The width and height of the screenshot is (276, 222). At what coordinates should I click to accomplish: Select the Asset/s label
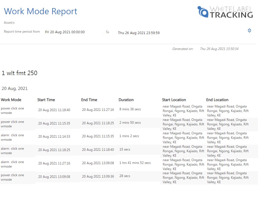coord(9,23)
